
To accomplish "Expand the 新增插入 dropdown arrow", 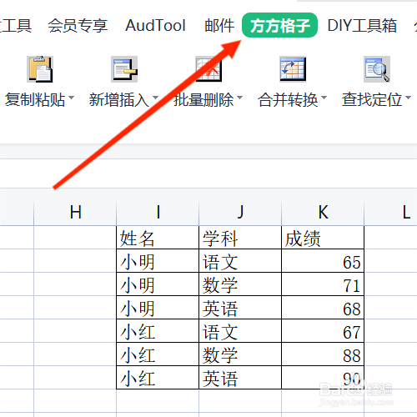I will coord(155,98).
